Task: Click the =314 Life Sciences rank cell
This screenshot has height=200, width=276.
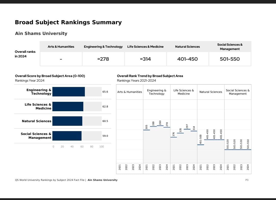Action: pos(145,59)
